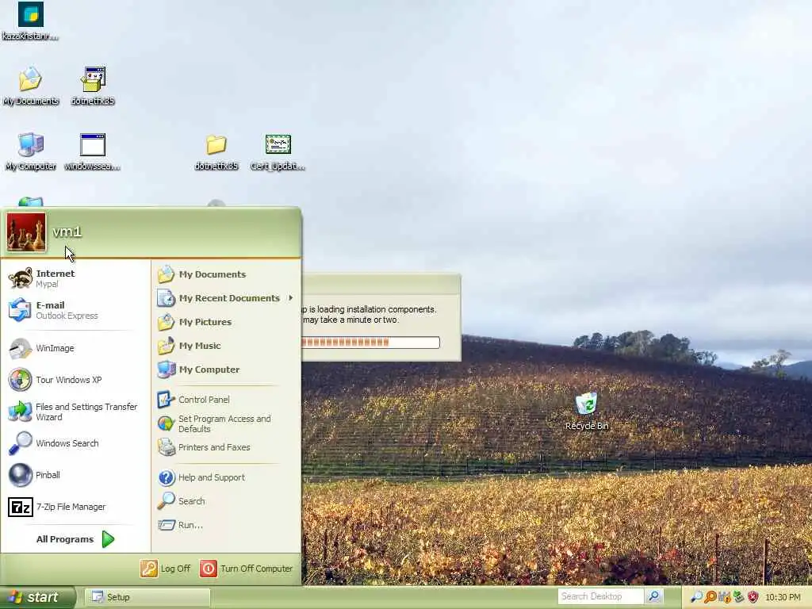Click the Search Desktop input box
The width and height of the screenshot is (812, 609).
coord(600,596)
